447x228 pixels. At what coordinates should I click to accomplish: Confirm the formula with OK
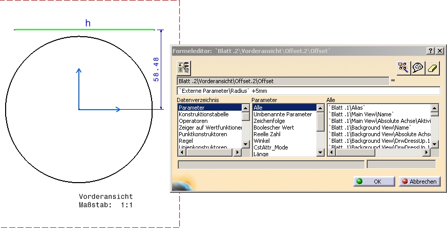pyautogui.click(x=374, y=182)
